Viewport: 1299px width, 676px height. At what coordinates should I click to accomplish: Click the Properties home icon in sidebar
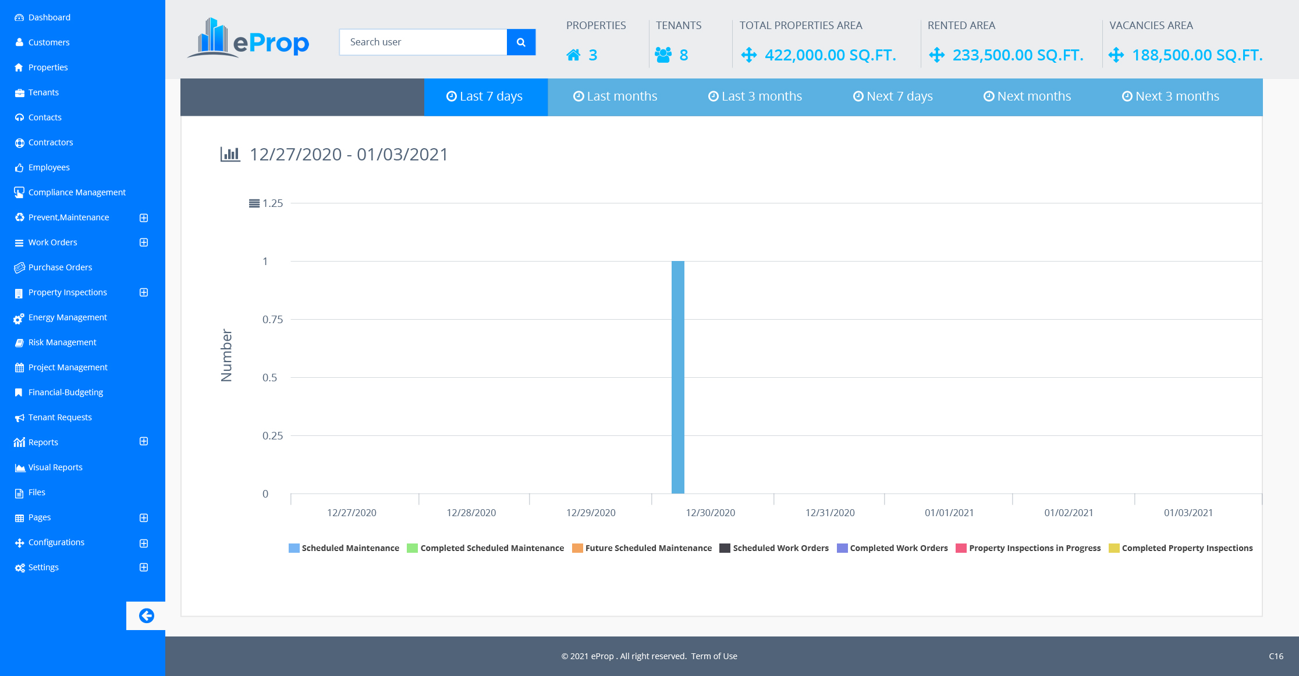[19, 67]
